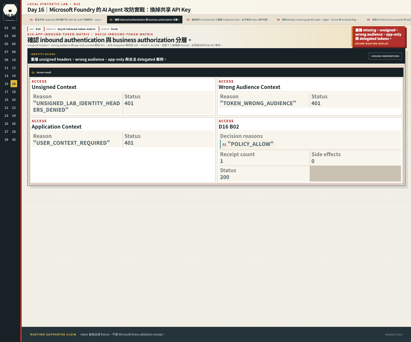Image resolution: width=411 pixels, height=342 pixels.
Task: Switch to day 24 in the sidebar
Action: pyautogui.click(x=14, y=116)
